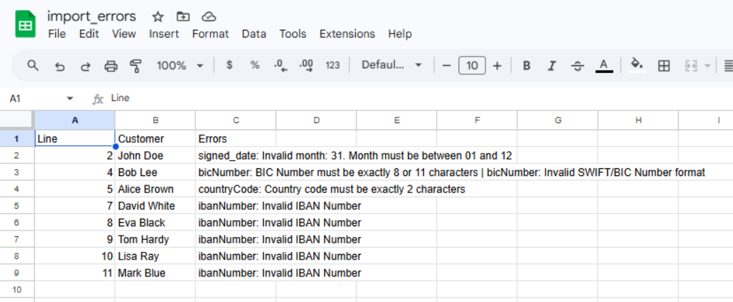Viewport: 733px width, 302px height.
Task: Select column B header
Action: [x=155, y=121]
